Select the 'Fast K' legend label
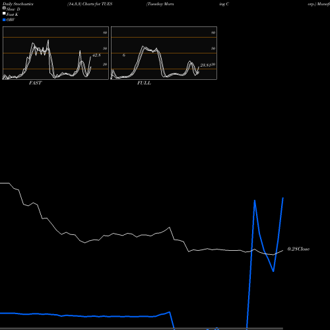 13,15
